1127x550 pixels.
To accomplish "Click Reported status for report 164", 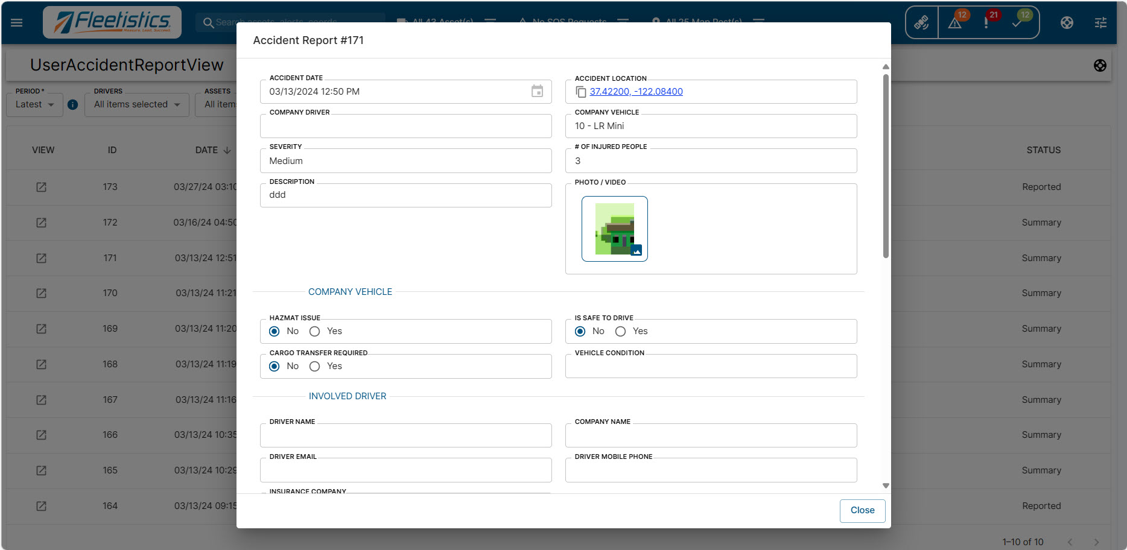I will tap(1041, 506).
